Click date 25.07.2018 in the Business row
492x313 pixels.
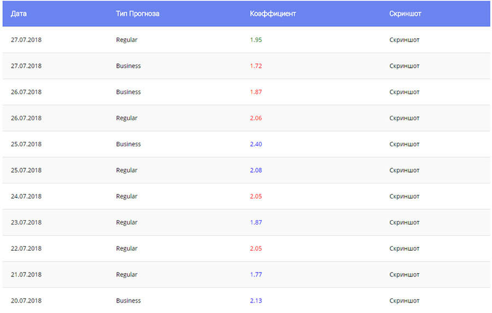point(26,144)
